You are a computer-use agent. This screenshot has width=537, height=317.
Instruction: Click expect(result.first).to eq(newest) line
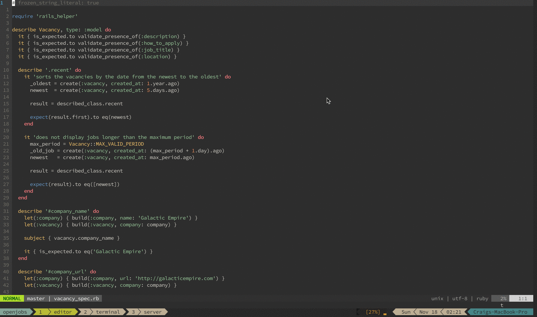pos(81,117)
